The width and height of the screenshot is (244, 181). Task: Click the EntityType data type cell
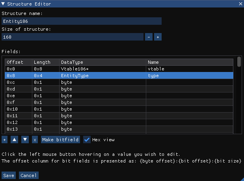(102, 76)
